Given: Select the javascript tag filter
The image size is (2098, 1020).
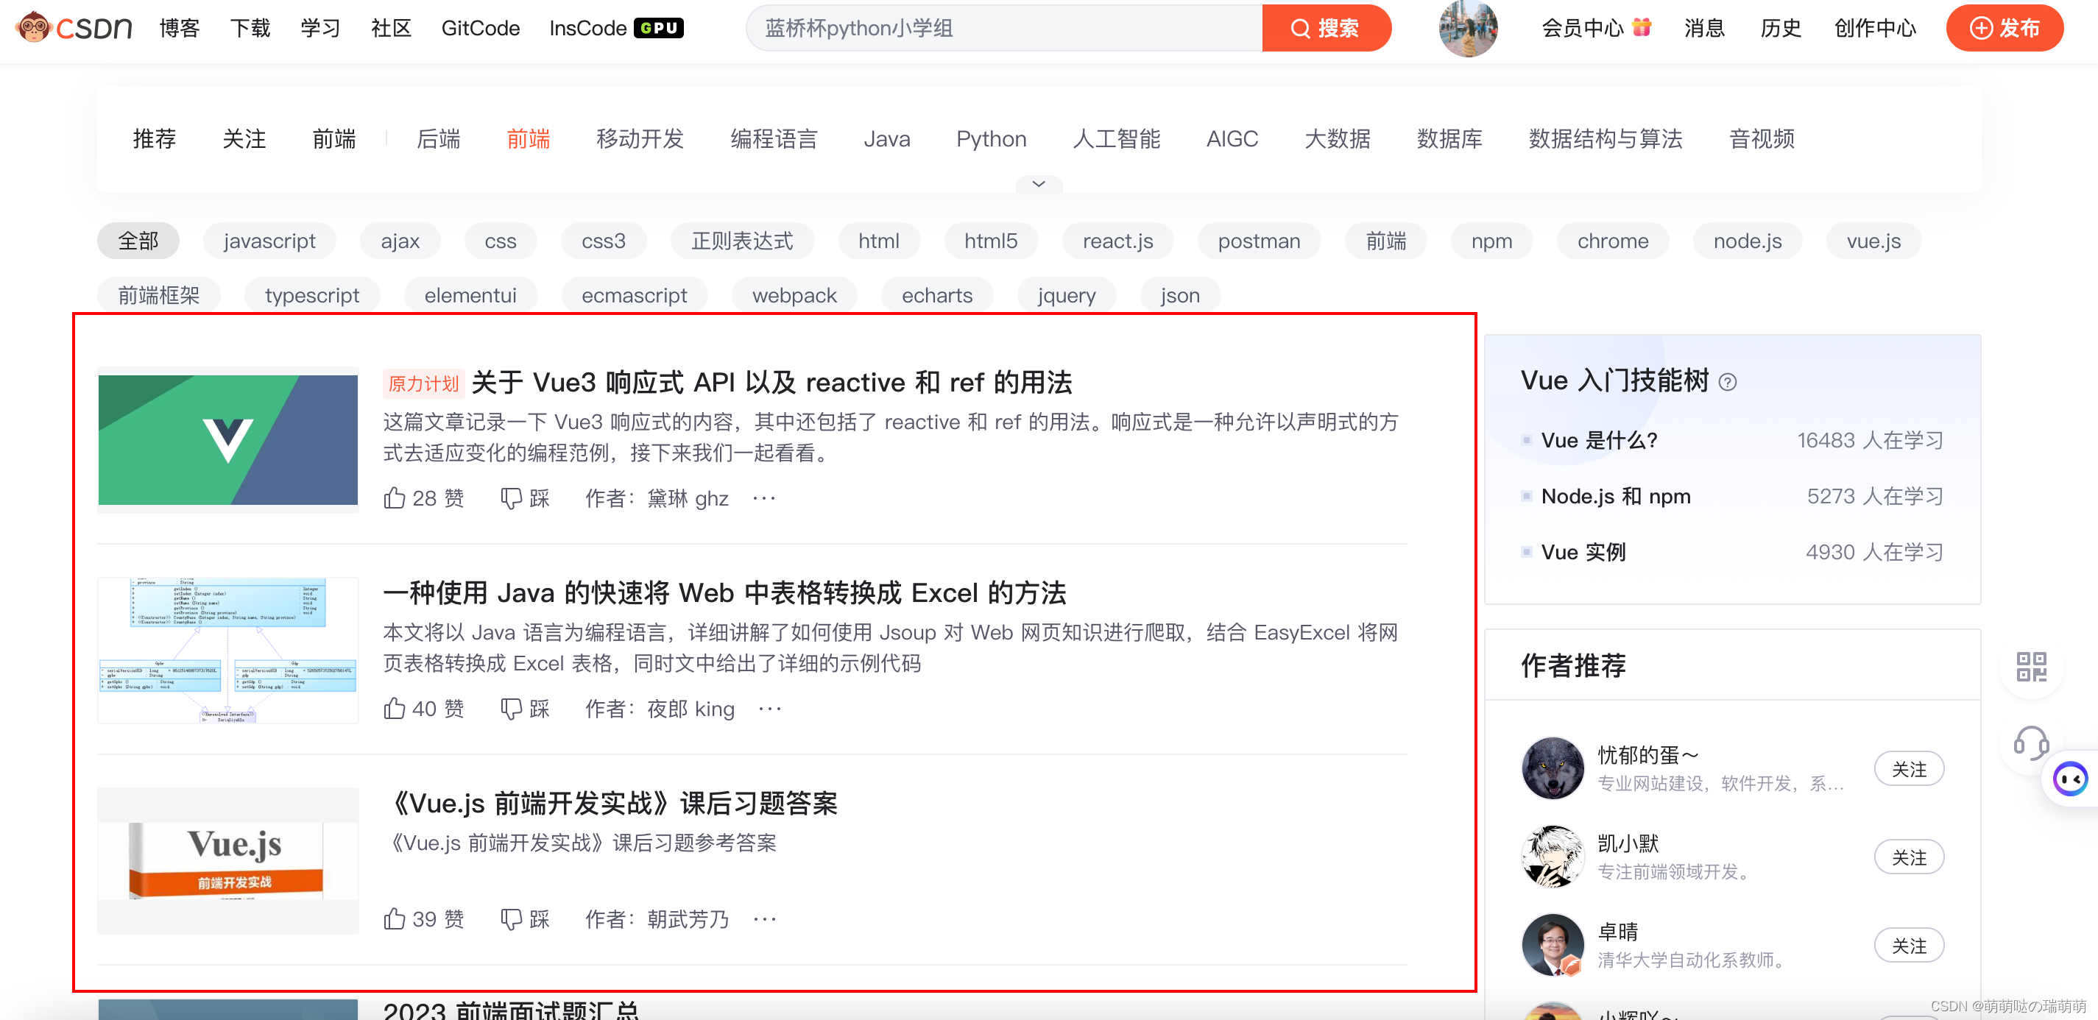Looking at the screenshot, I should click(x=269, y=241).
